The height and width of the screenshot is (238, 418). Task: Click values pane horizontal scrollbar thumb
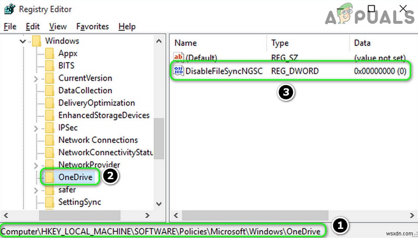255,215
